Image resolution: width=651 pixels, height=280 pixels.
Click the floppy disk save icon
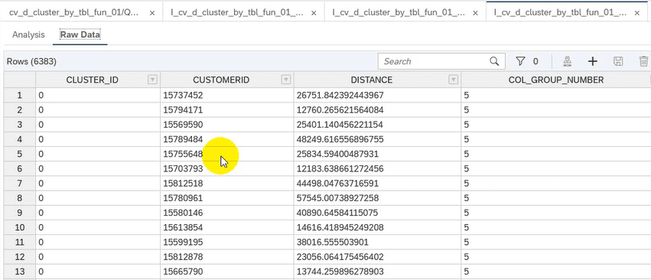click(618, 61)
